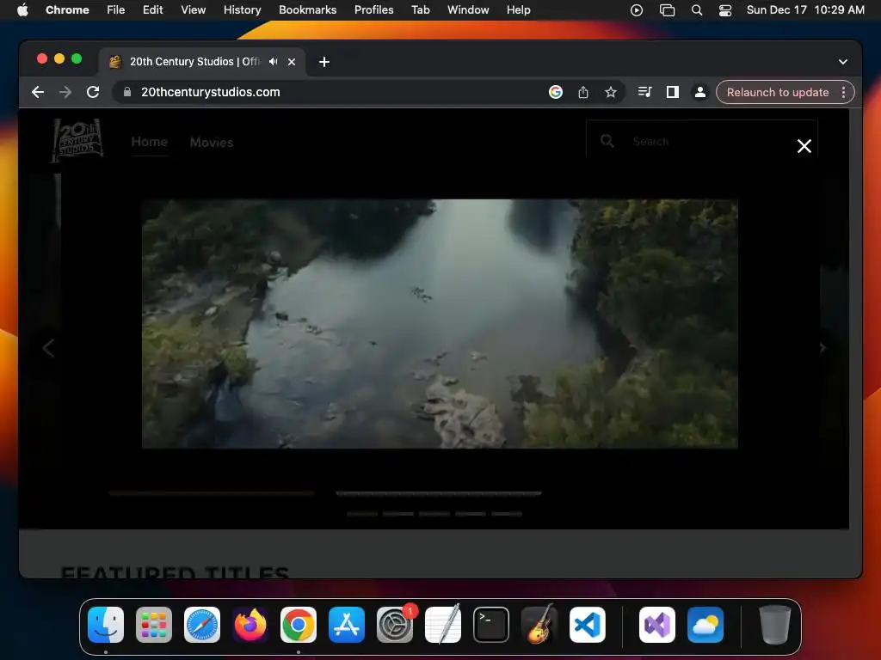Click the screen mirroring menu bar icon
This screenshot has width=881, height=660.
(x=667, y=10)
